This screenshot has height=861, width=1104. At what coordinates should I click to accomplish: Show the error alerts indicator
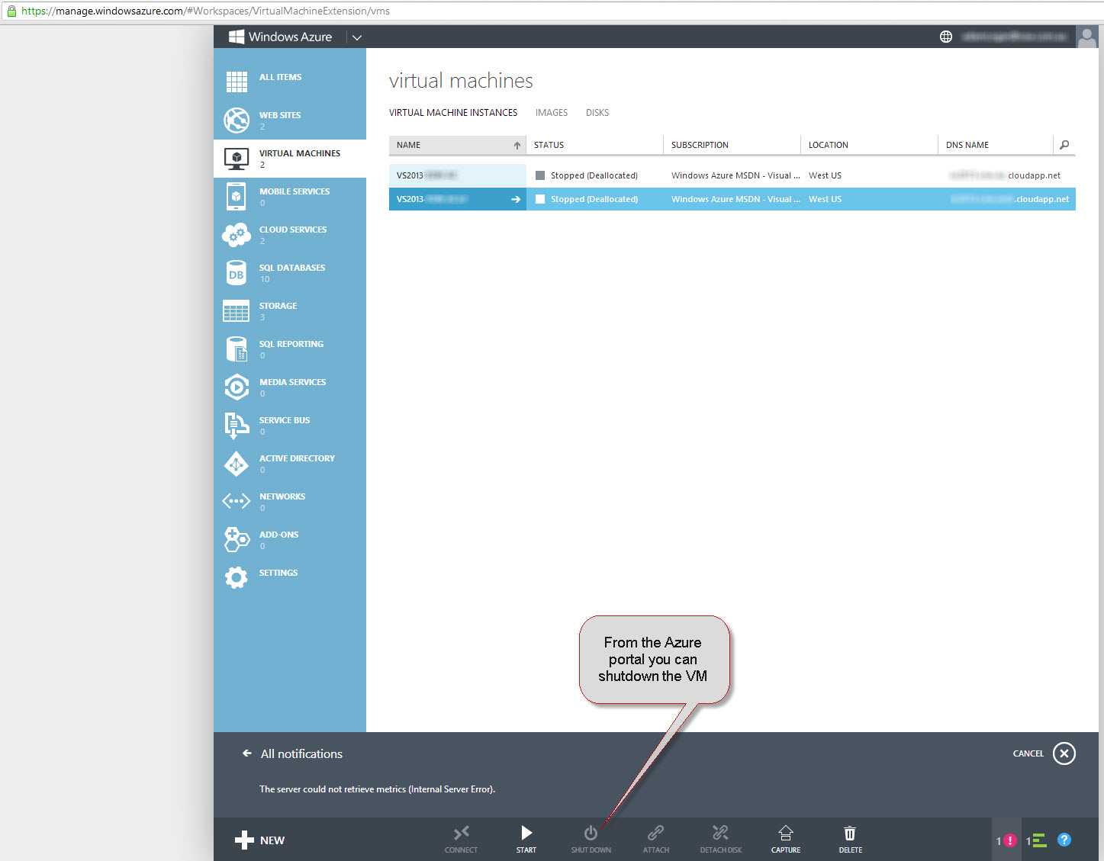click(x=1006, y=840)
